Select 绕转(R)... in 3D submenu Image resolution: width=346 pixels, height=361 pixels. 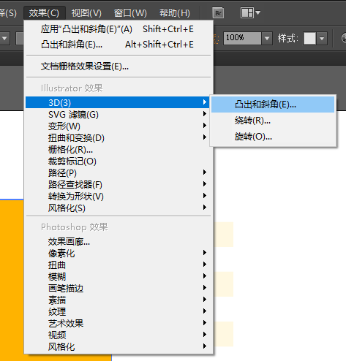point(273,121)
